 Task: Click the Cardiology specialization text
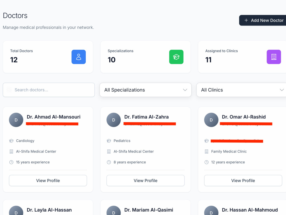25,141
